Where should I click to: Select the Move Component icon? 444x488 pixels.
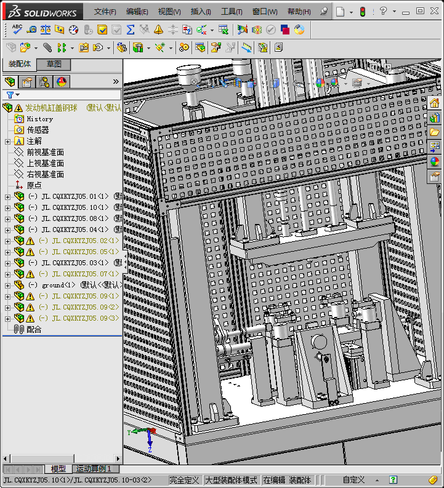[x=98, y=47]
